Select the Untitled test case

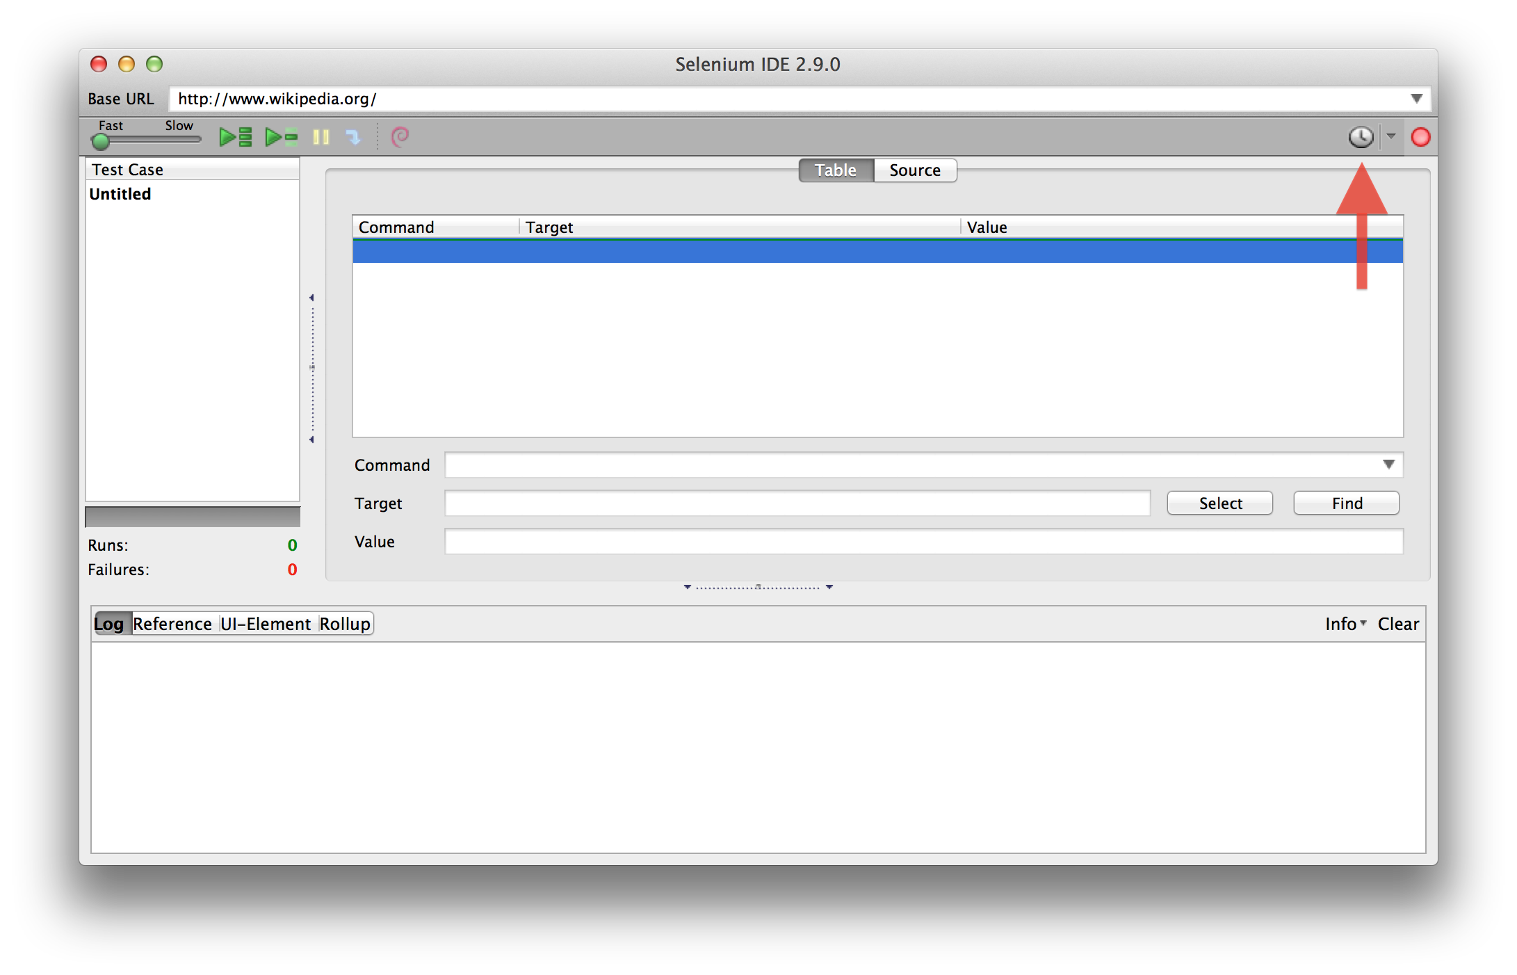[x=120, y=194]
